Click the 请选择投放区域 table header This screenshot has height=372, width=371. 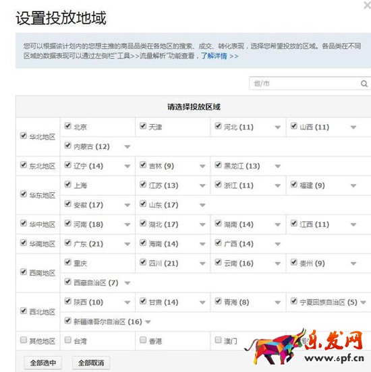click(194, 107)
